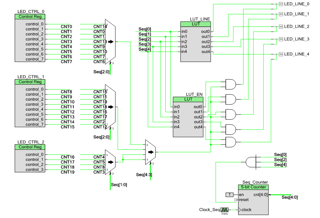The width and height of the screenshot is (320, 218).
Task: Select the AND gate driven by LUT_EN out4
Action: (231, 142)
